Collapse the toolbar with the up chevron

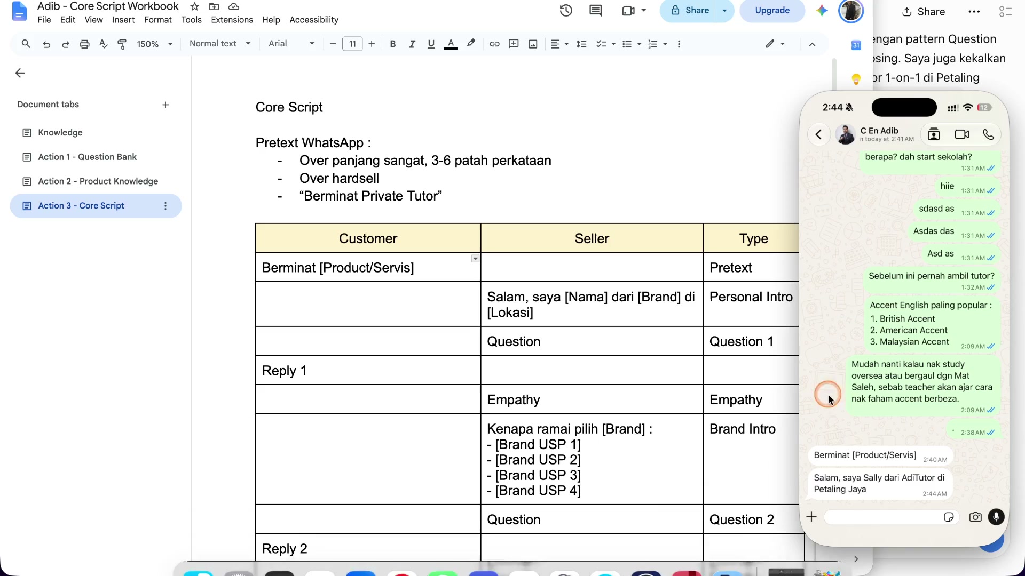coord(812,44)
